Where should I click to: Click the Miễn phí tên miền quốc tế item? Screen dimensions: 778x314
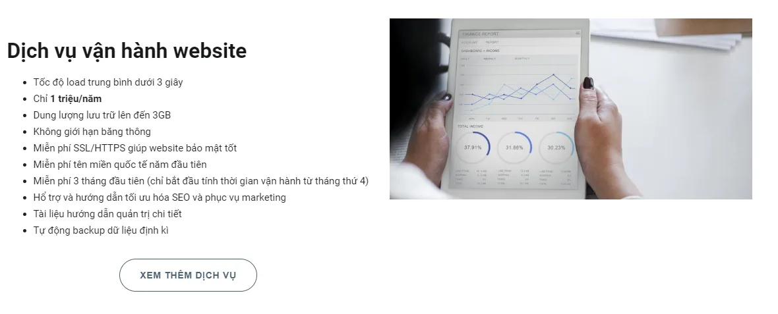(120, 164)
